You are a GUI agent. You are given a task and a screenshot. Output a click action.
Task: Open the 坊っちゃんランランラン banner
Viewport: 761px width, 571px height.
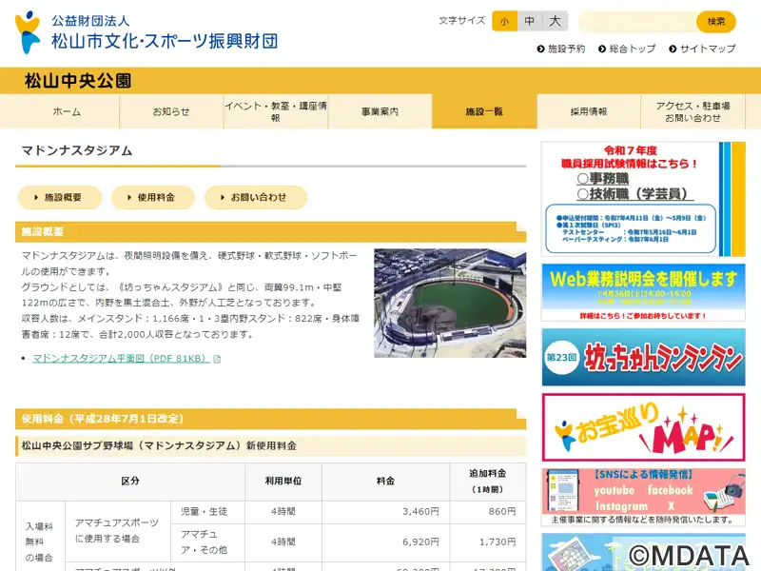pyautogui.click(x=643, y=358)
